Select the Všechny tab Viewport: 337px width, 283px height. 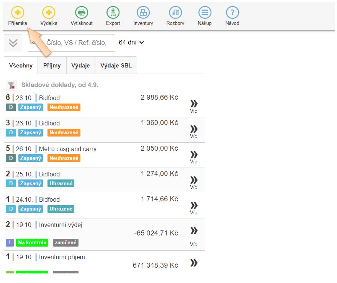click(21, 66)
